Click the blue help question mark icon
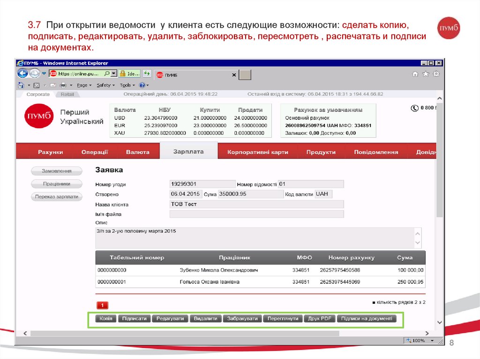The width and height of the screenshot is (480, 359). pyautogui.click(x=142, y=85)
